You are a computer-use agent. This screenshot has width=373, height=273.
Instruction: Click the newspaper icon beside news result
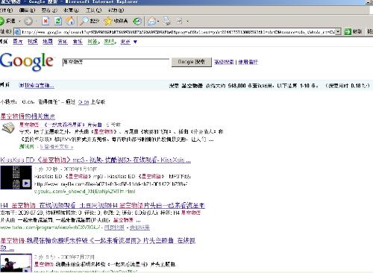(8, 128)
